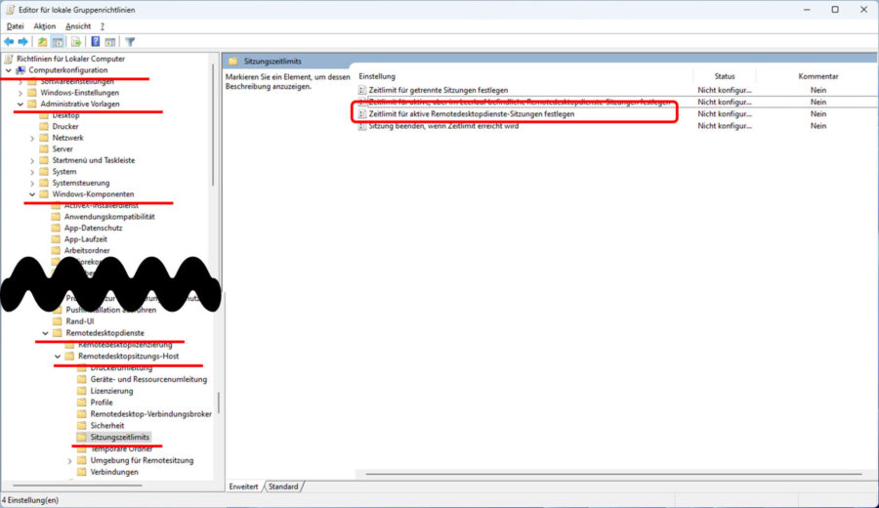
Task: Click the folder icon beside Verbindungen
Action: 82,472
